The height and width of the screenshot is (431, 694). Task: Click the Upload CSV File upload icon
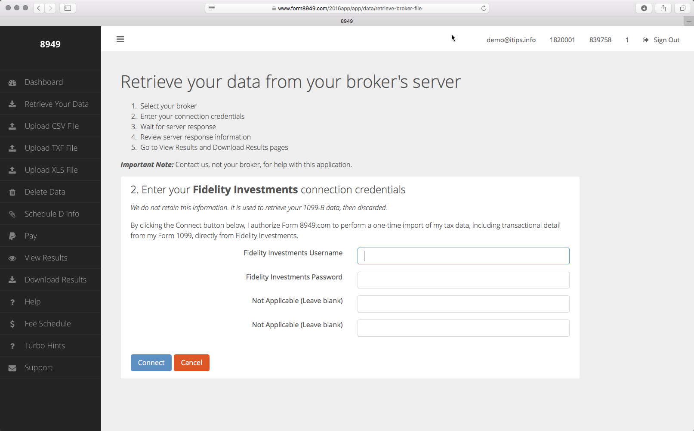[12, 126]
